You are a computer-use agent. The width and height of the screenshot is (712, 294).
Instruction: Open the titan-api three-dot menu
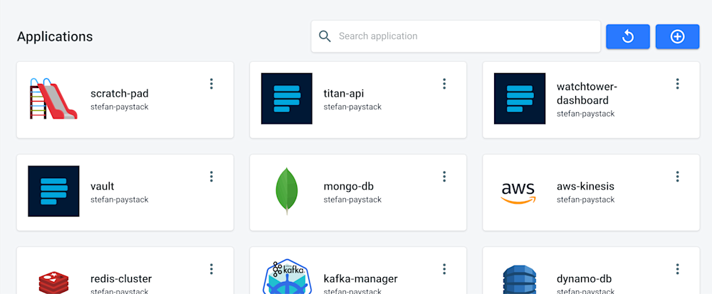(444, 84)
